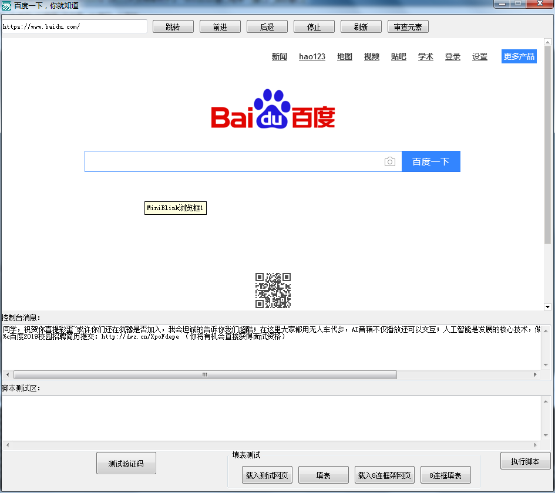Stop loading with the 停止 button
The height and width of the screenshot is (493, 555).
(x=314, y=26)
